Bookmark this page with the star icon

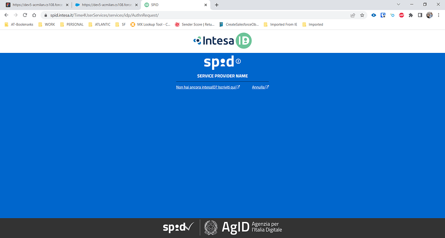[x=362, y=15]
